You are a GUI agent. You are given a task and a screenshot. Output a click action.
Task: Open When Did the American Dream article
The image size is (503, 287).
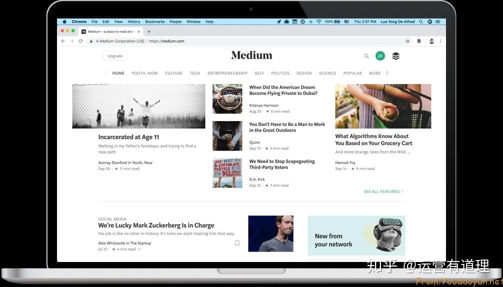pos(283,90)
